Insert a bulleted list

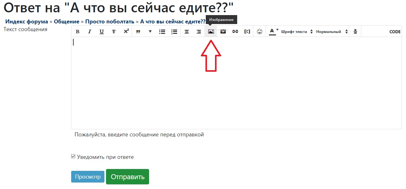(162, 32)
